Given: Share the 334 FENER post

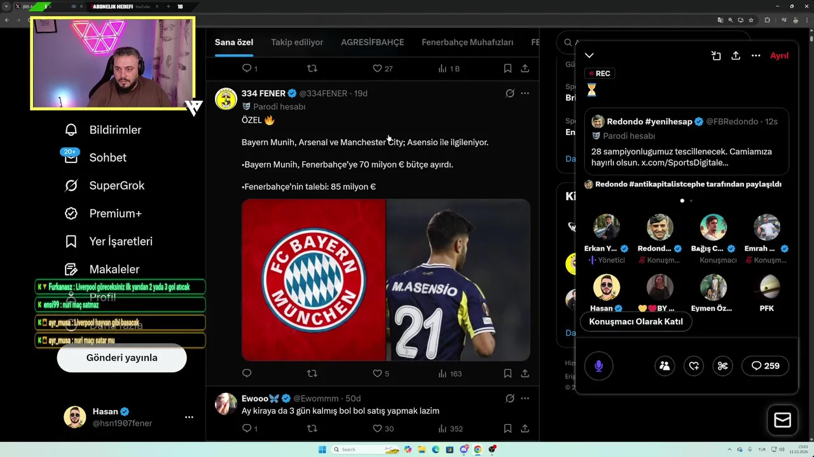Looking at the screenshot, I should click(525, 373).
